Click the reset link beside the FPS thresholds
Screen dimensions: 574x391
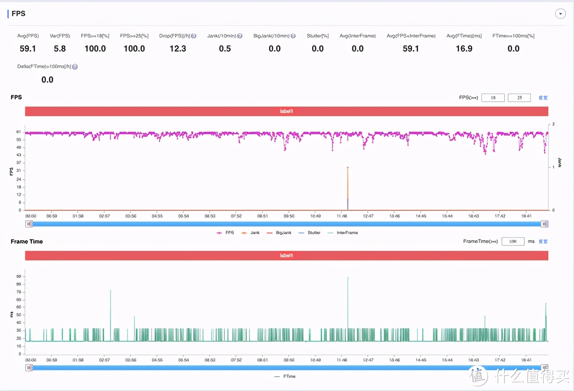click(x=543, y=98)
